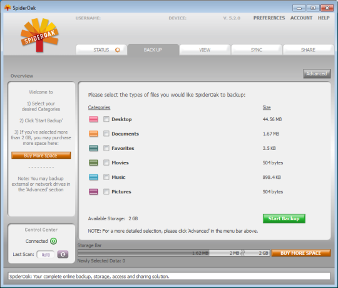
Task: Check the Desktop category checkbox
Action: (x=106, y=119)
